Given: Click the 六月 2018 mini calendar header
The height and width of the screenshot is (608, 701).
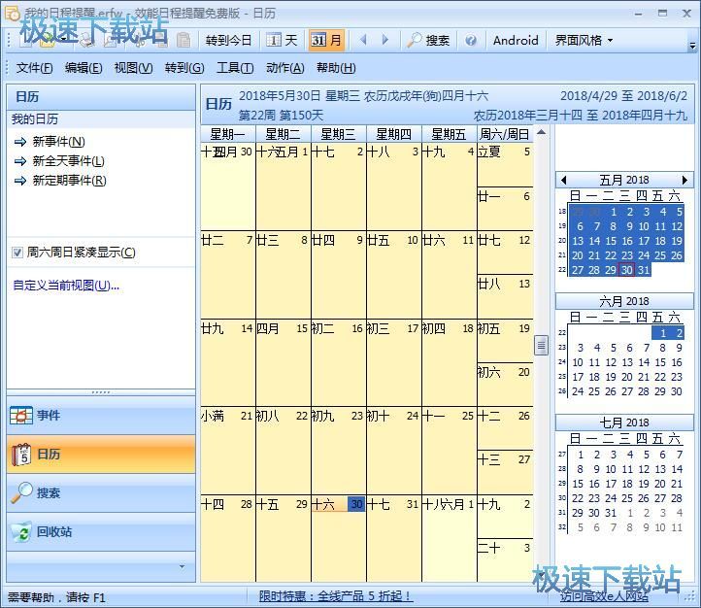Looking at the screenshot, I should tap(624, 301).
